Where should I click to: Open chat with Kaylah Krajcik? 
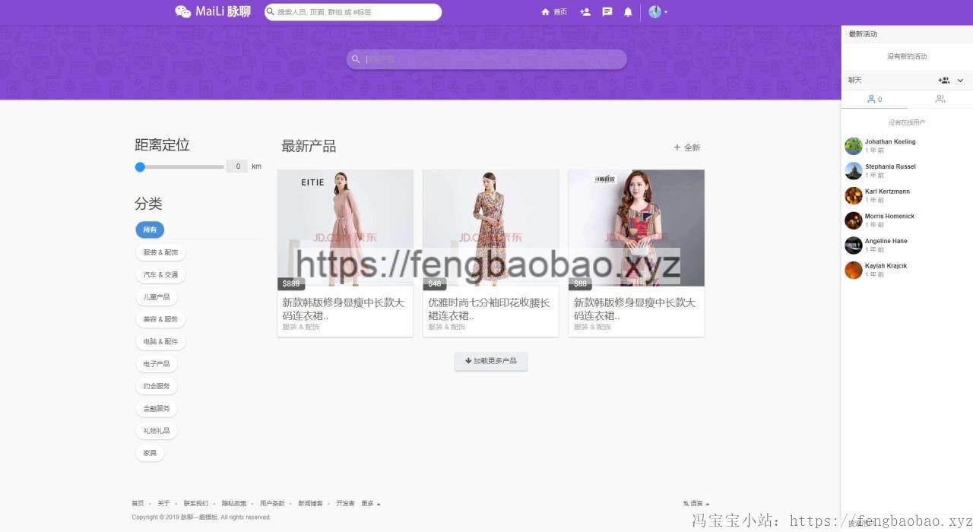pyautogui.click(x=907, y=270)
